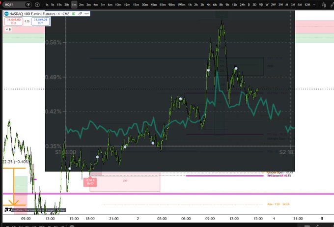Select the highlighted 1m timeframe
This screenshot has height=227, width=334.
coord(74,4)
